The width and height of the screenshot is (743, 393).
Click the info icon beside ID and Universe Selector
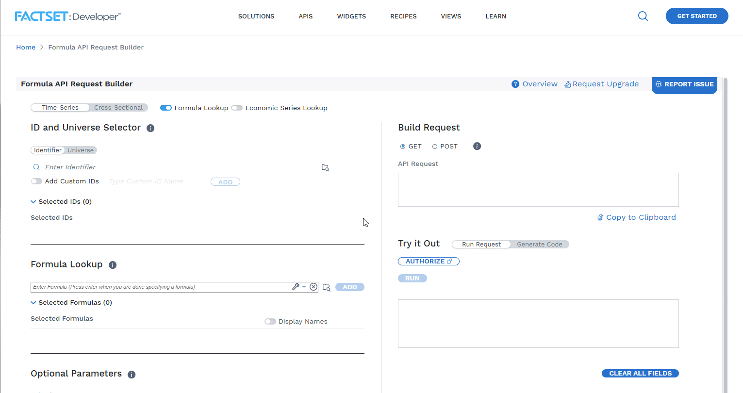[150, 128]
